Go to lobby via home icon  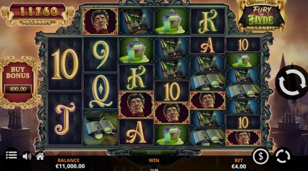[x=40, y=156]
